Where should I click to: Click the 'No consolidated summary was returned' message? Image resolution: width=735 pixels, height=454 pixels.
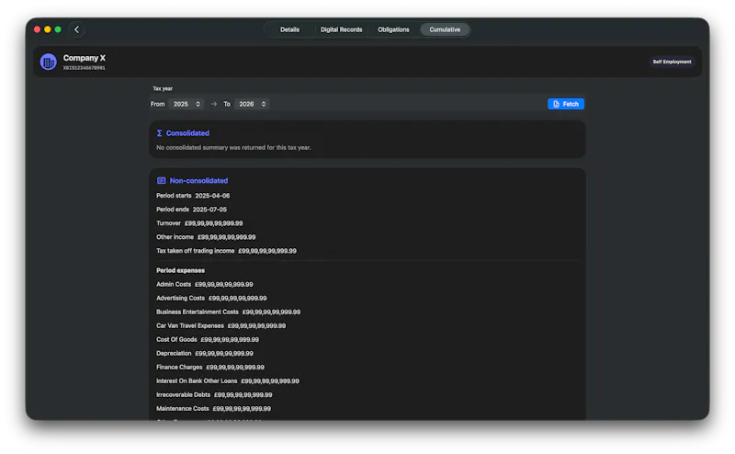pos(233,147)
